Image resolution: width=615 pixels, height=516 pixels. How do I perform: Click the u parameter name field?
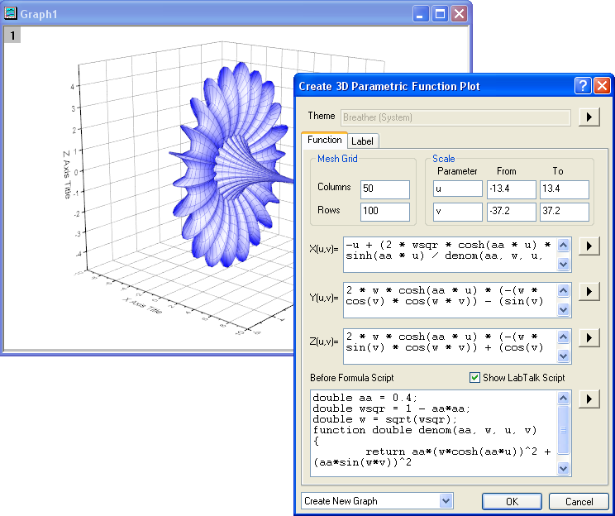point(458,189)
